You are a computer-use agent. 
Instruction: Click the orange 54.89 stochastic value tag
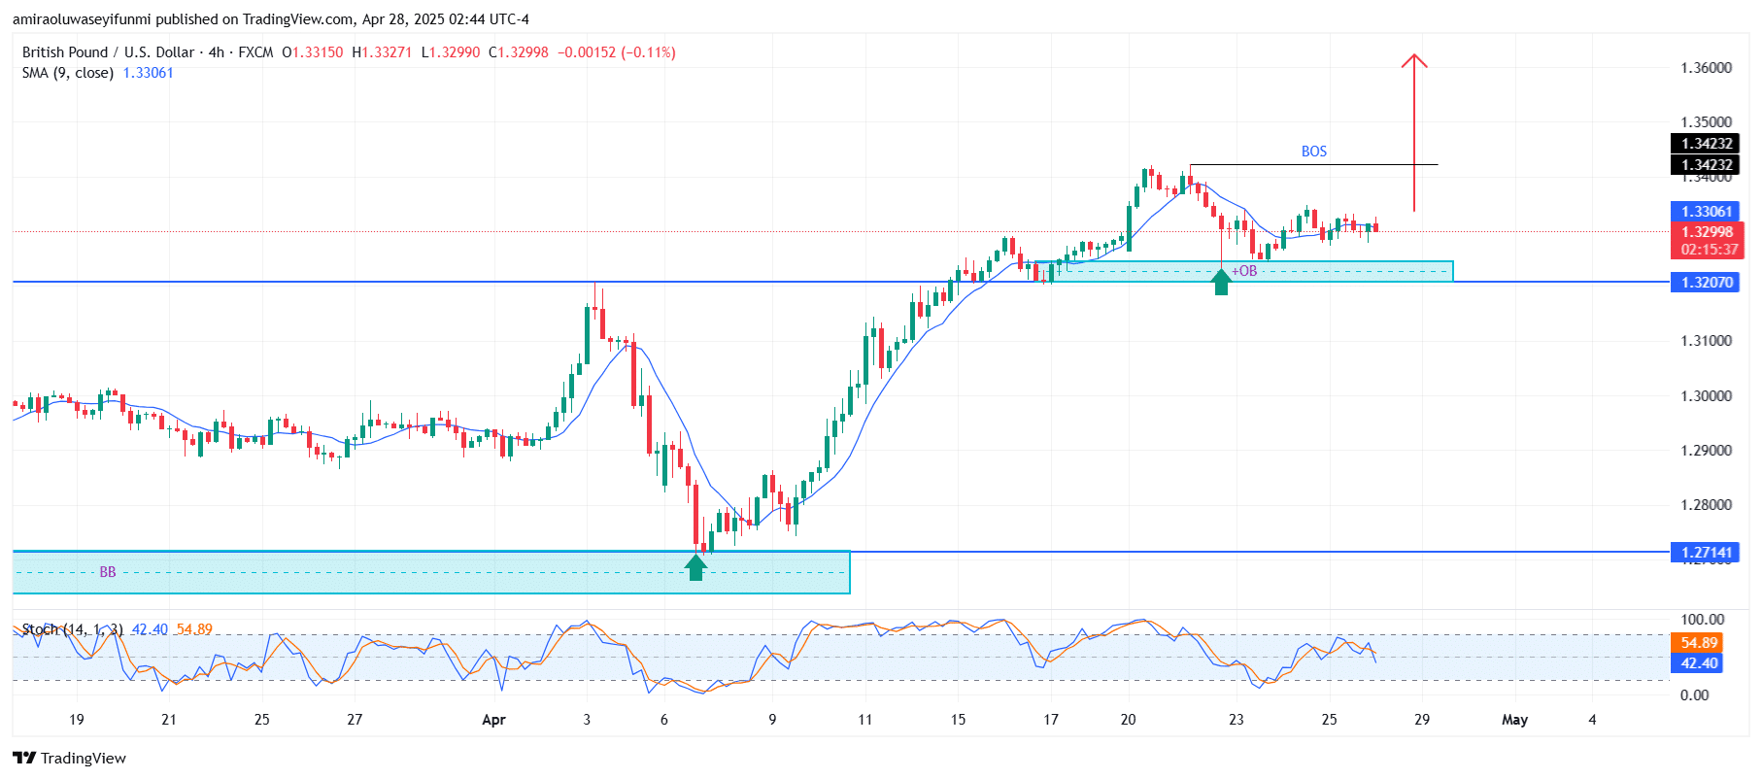1698,643
